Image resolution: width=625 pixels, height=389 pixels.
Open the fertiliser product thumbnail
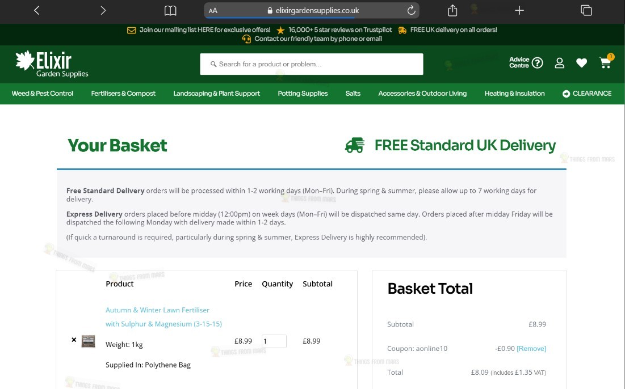[x=89, y=341]
